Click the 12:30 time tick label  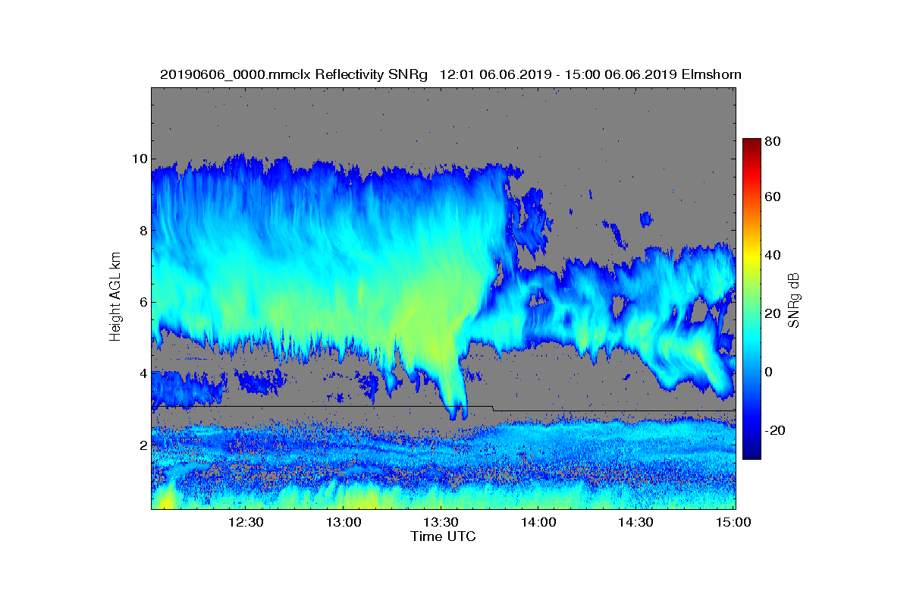(245, 522)
